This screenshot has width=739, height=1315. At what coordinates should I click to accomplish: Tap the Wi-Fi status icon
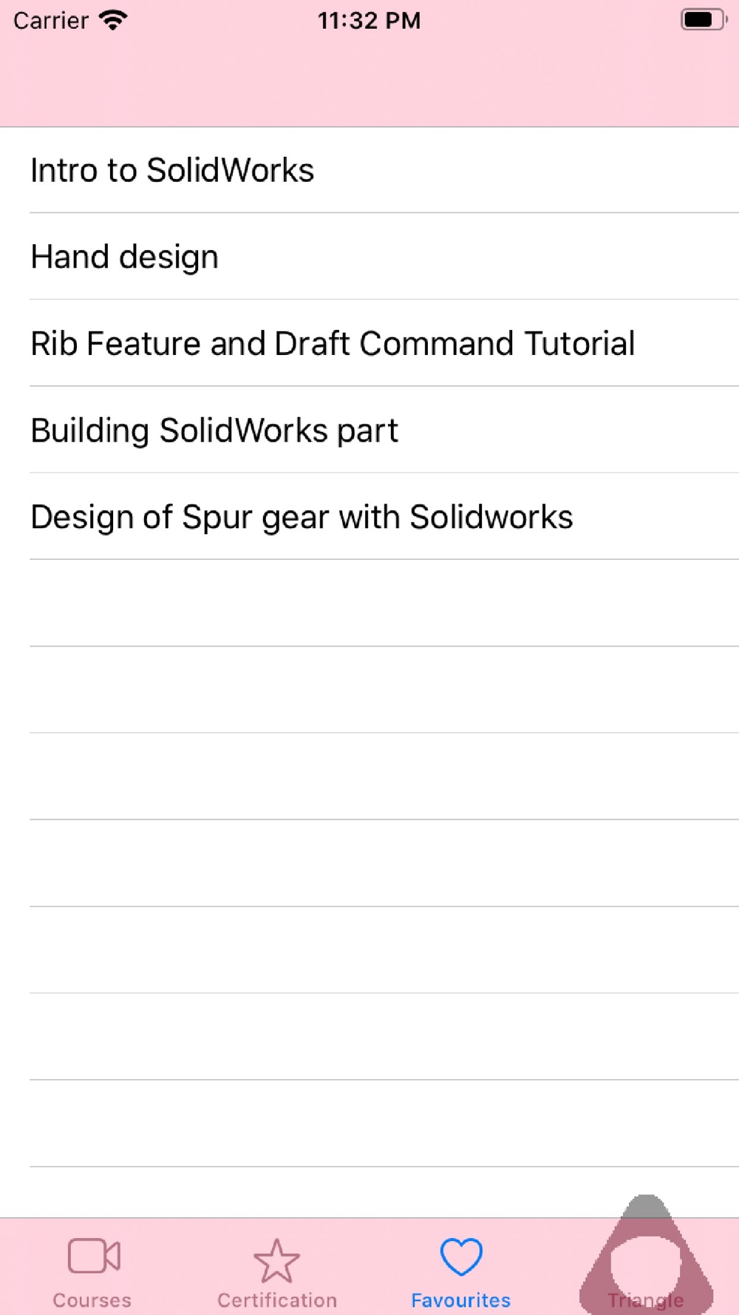tap(113, 20)
